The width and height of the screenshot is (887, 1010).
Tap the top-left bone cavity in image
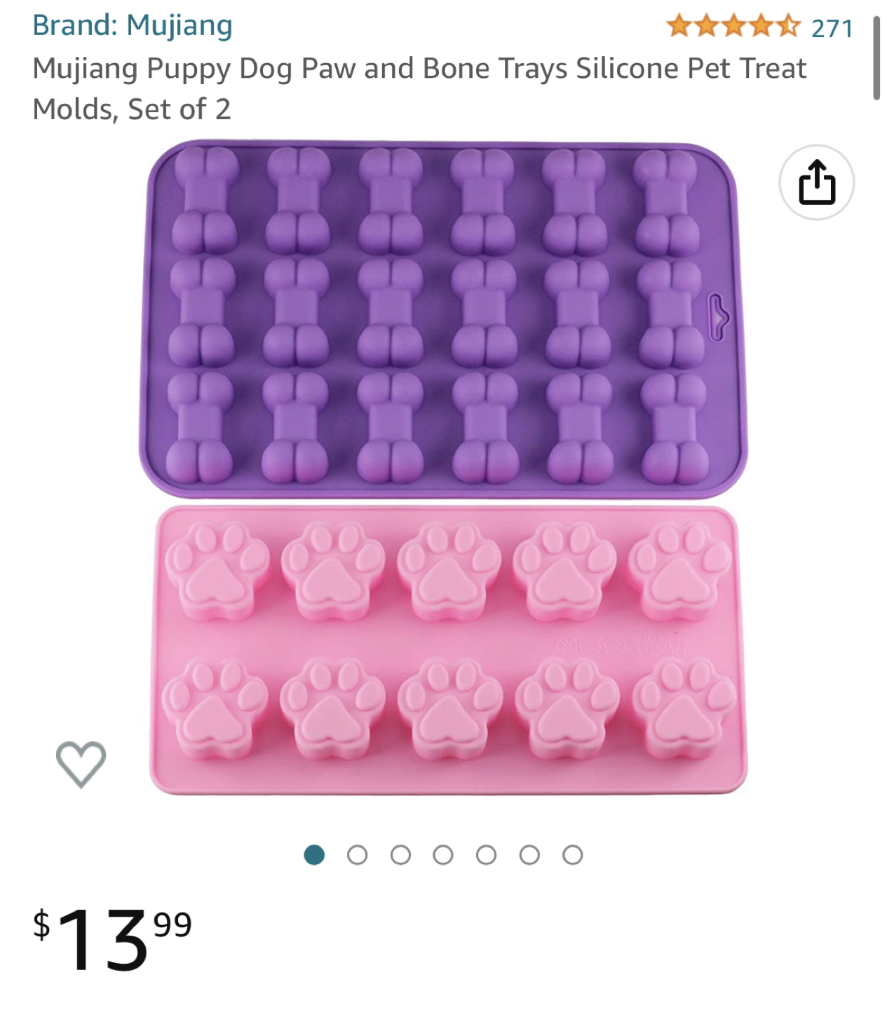tap(205, 201)
